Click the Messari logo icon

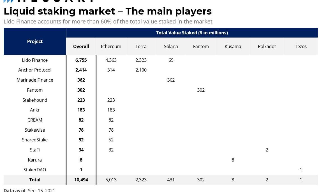(8, 1)
